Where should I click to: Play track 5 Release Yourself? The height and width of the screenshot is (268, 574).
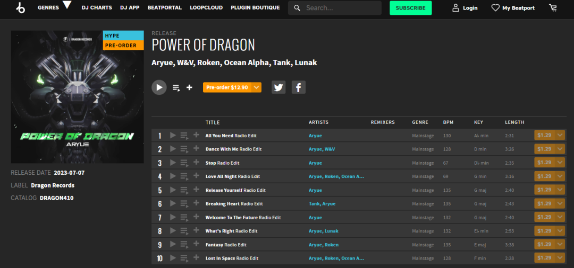click(x=173, y=190)
